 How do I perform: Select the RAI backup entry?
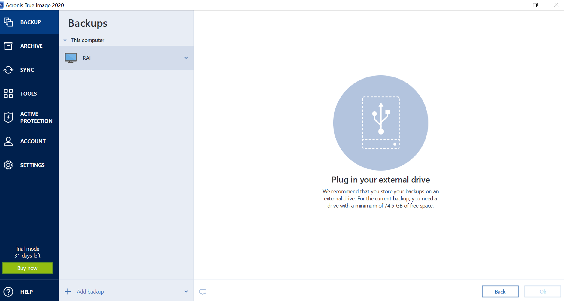[x=126, y=58]
